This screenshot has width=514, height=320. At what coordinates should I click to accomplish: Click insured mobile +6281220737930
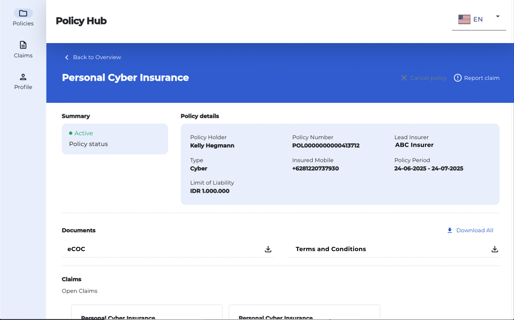[315, 169]
